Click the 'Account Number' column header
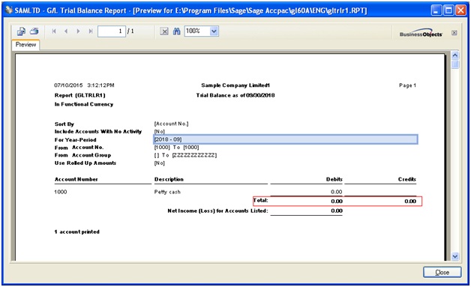 76,179
